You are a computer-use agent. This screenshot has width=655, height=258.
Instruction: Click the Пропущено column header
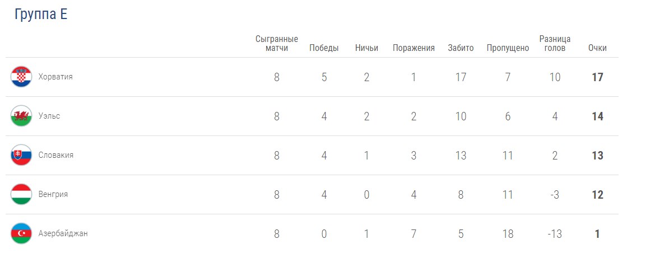pos(508,48)
